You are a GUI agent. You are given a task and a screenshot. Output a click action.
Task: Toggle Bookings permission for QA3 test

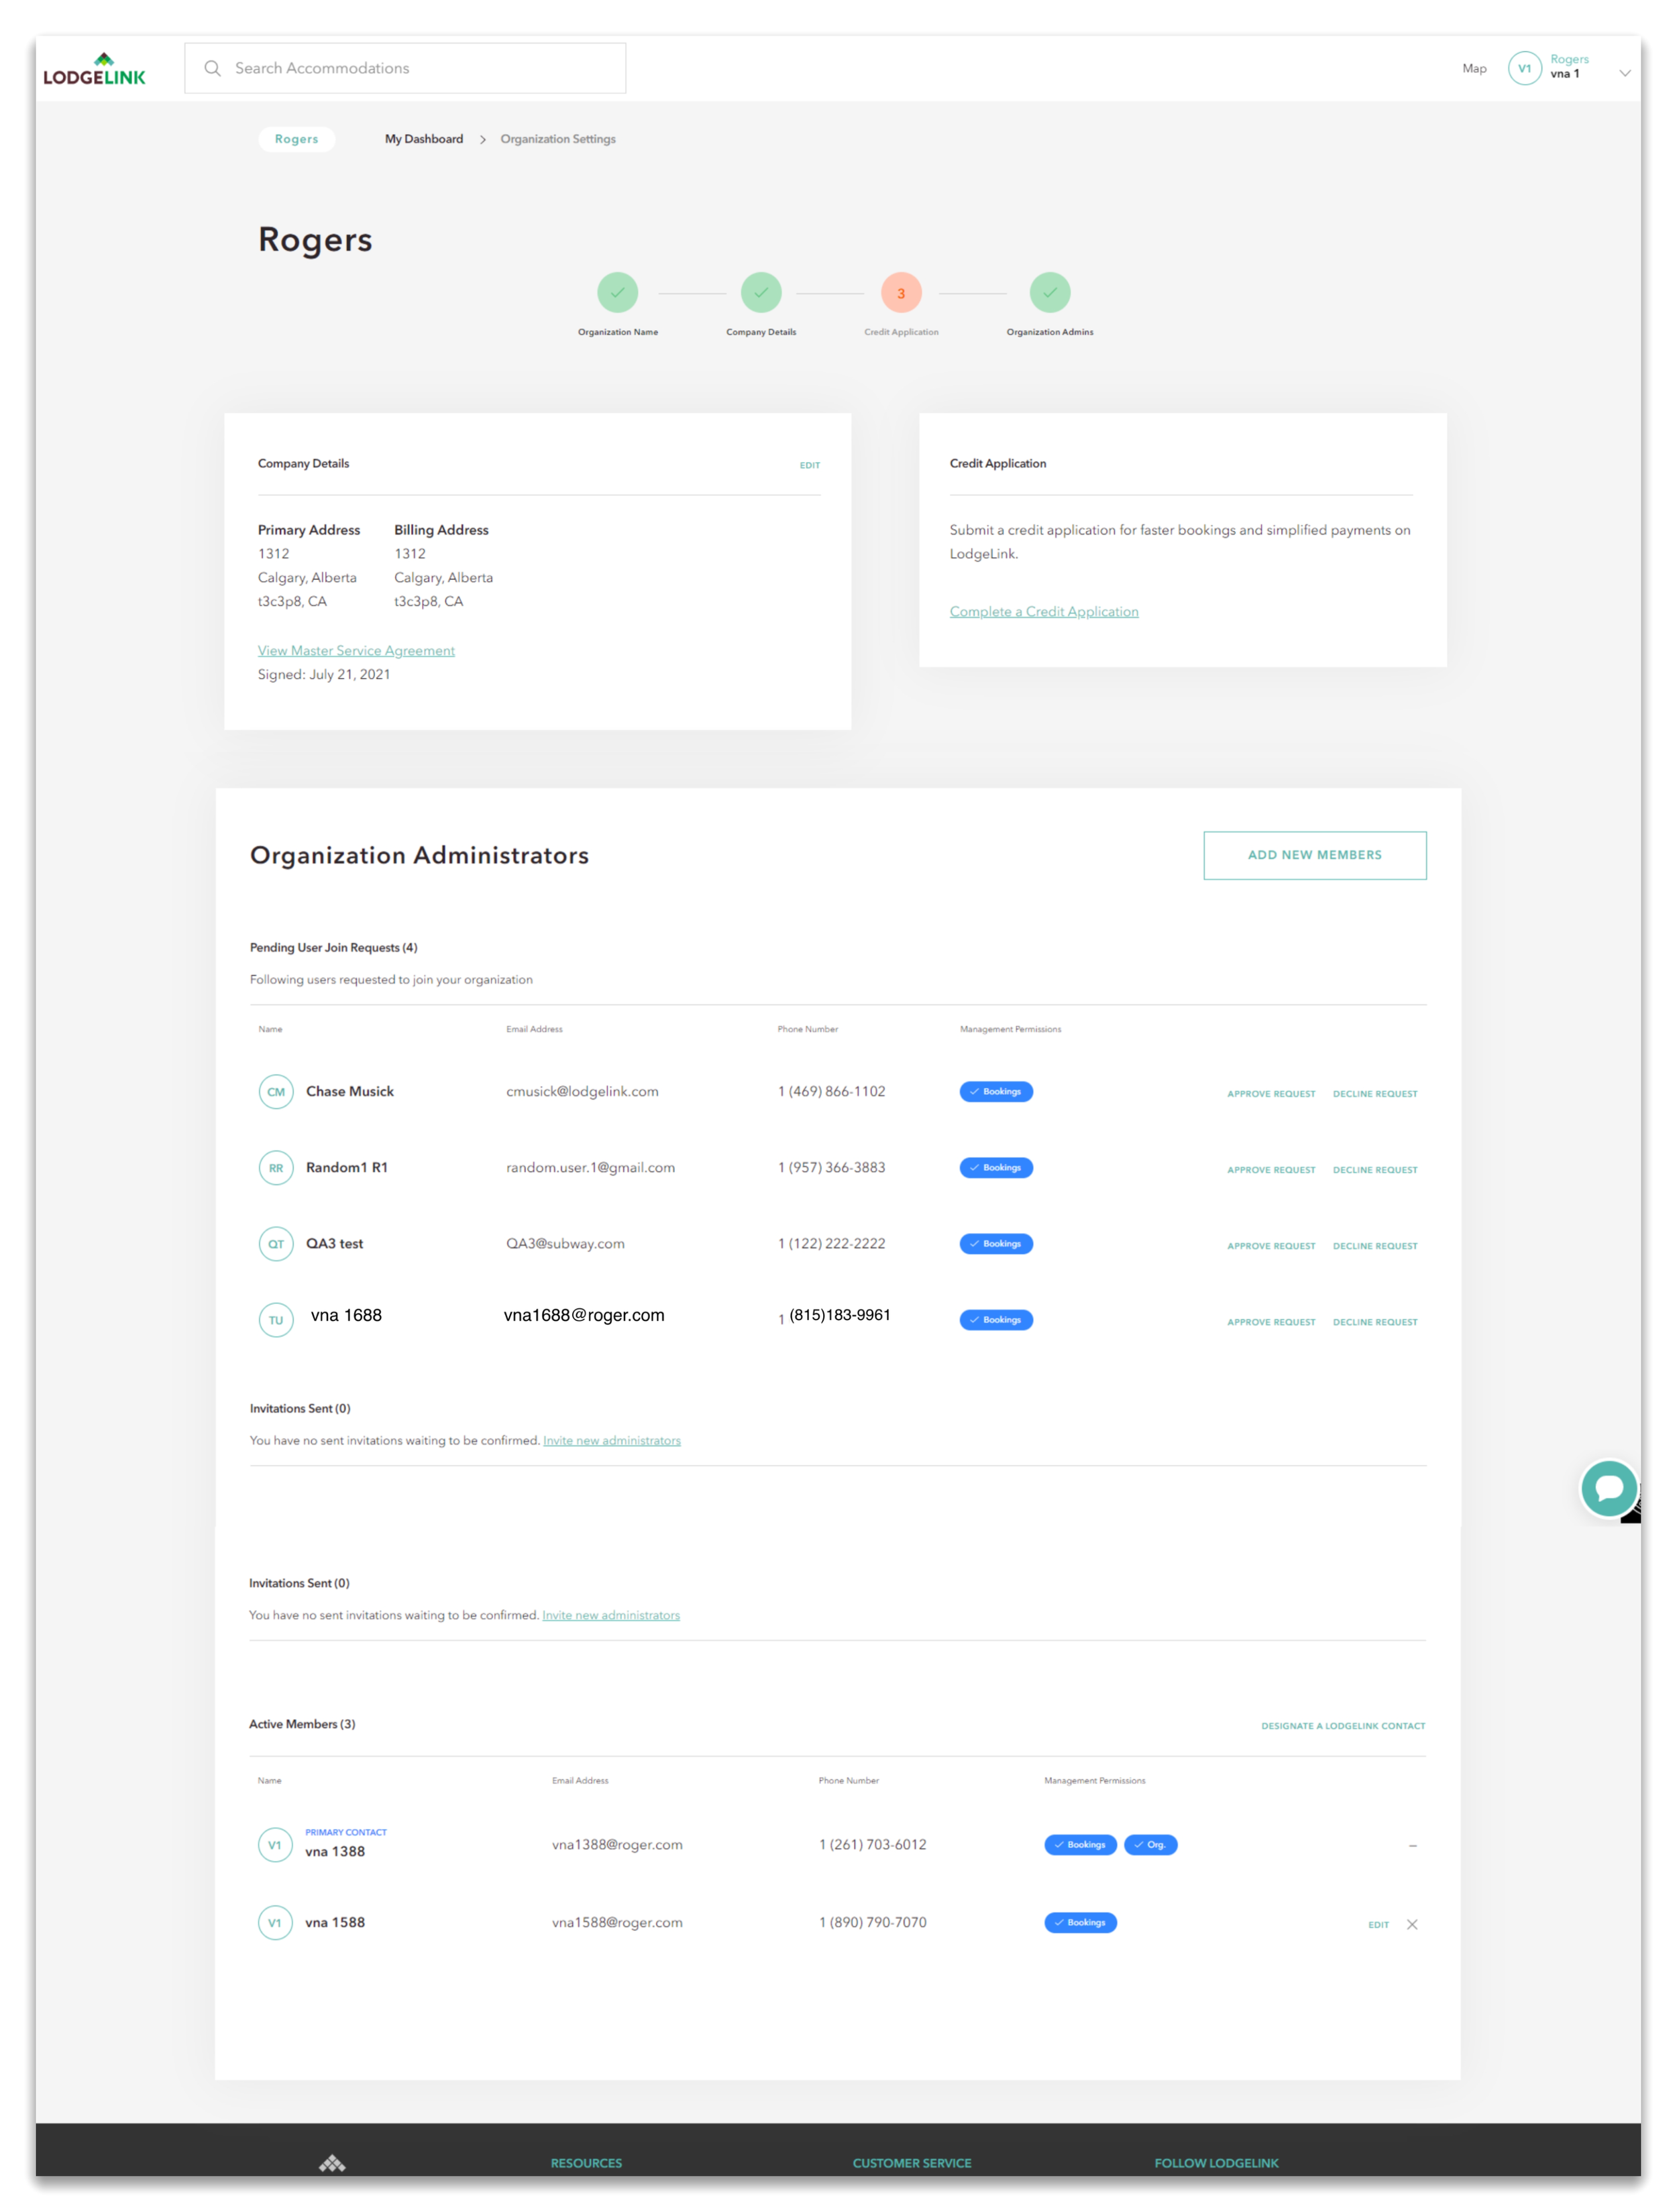(x=995, y=1244)
